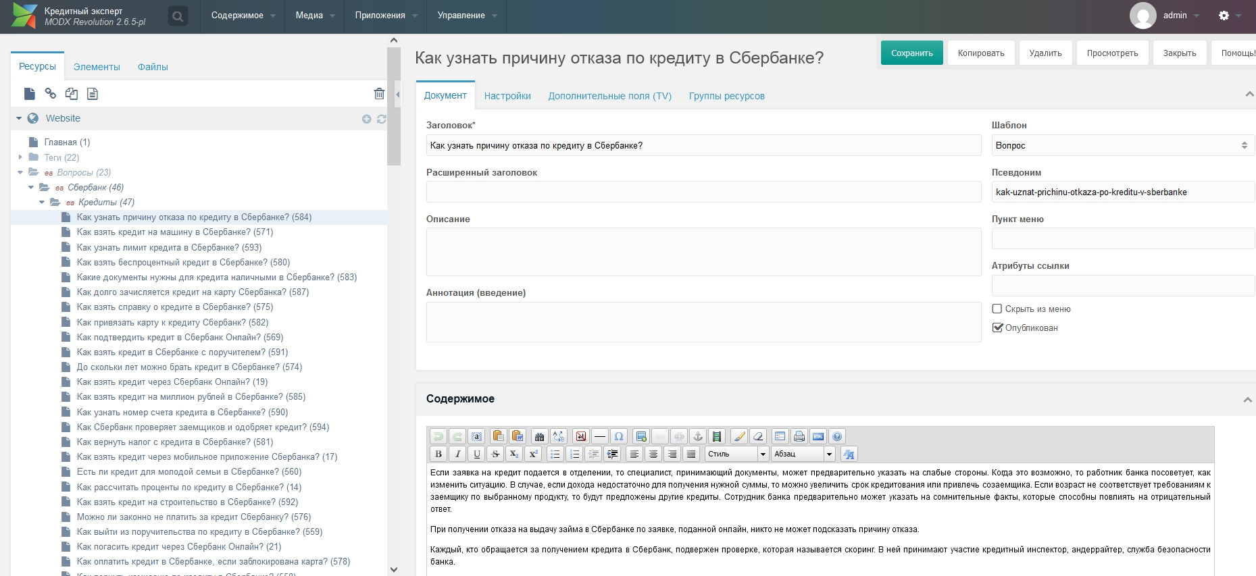
Task: Justify text in editor
Action: 691,454
